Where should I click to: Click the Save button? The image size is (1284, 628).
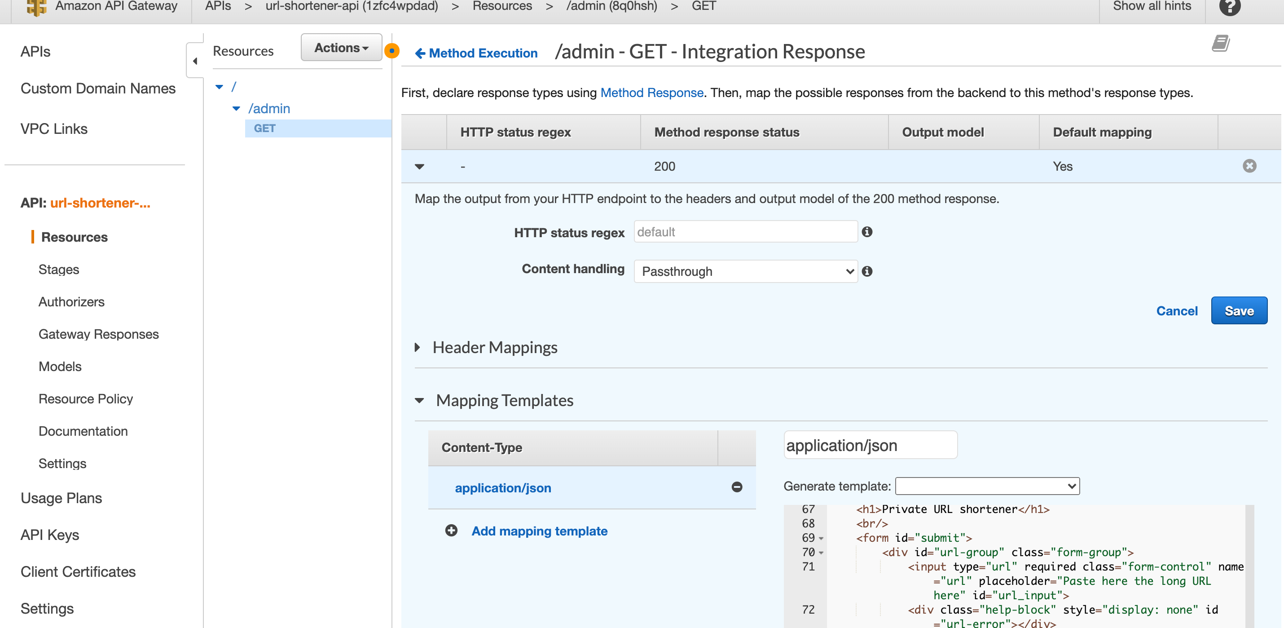(x=1238, y=311)
